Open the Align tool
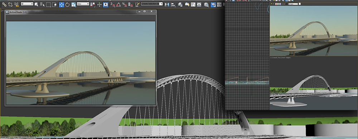The image size is (358, 139). tap(173, 4)
